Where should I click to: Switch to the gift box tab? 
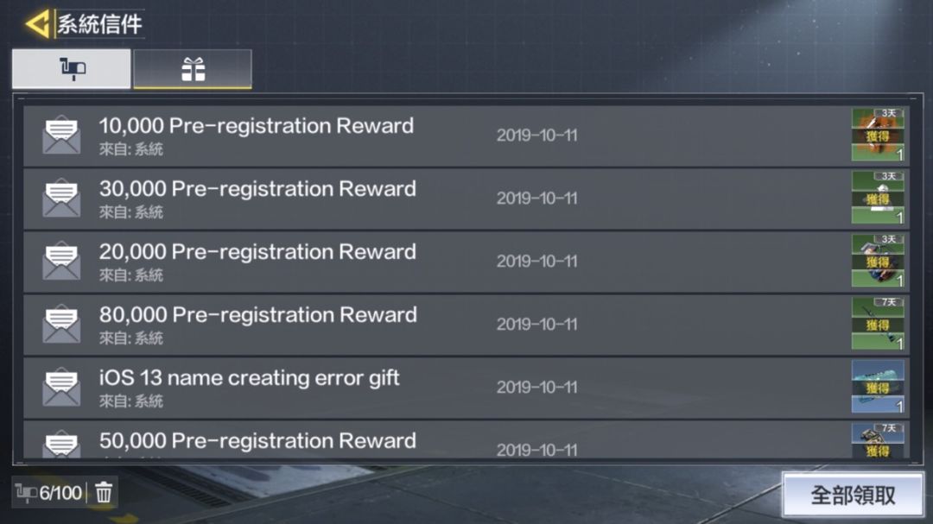tap(193, 69)
